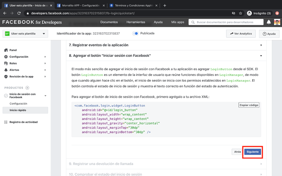
Task: Open the Uber eats plantilla app selector
Action: pos(25,34)
